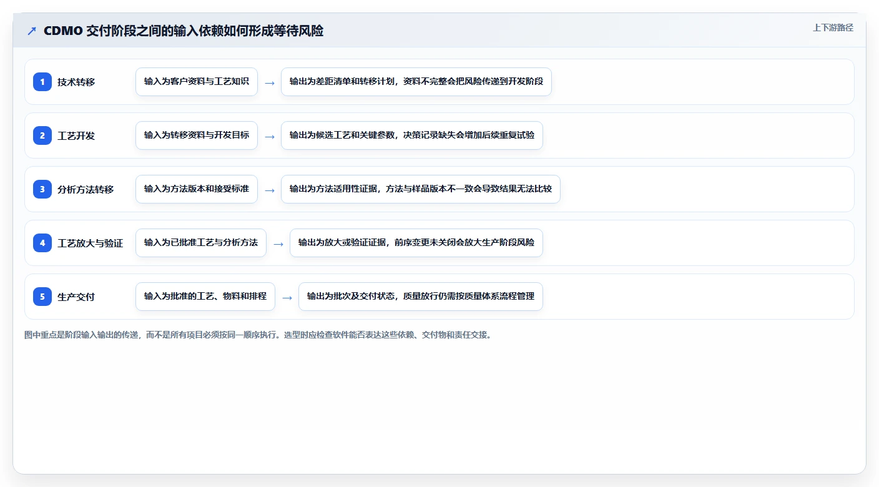Viewport: 879px width, 487px height.
Task: Select the number 4 step badge
Action: click(42, 242)
